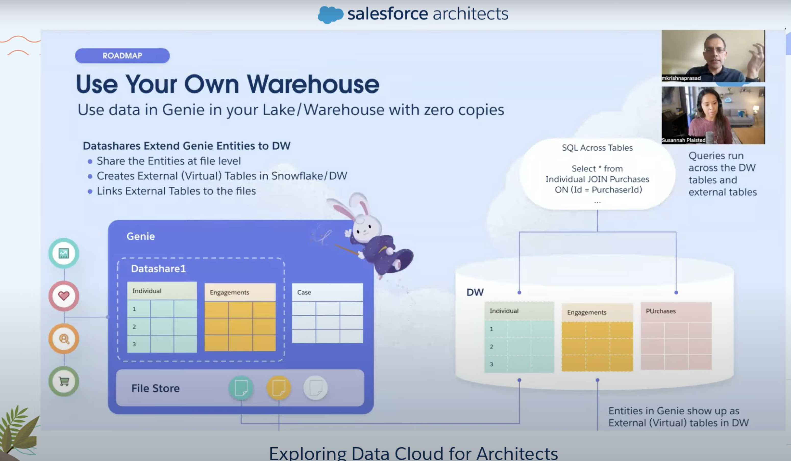
Task: Click the SQL Across Tables heading
Action: click(x=597, y=148)
